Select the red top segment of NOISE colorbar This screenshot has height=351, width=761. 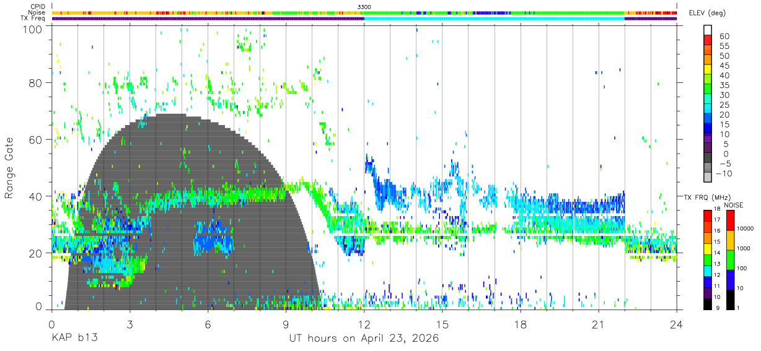point(731,220)
